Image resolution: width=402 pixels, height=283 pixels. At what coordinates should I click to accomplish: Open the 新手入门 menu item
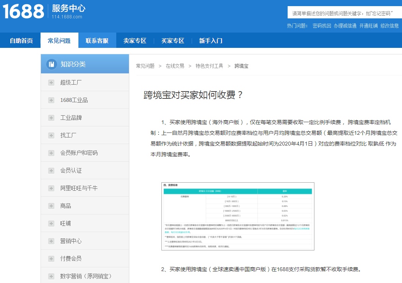tap(211, 41)
